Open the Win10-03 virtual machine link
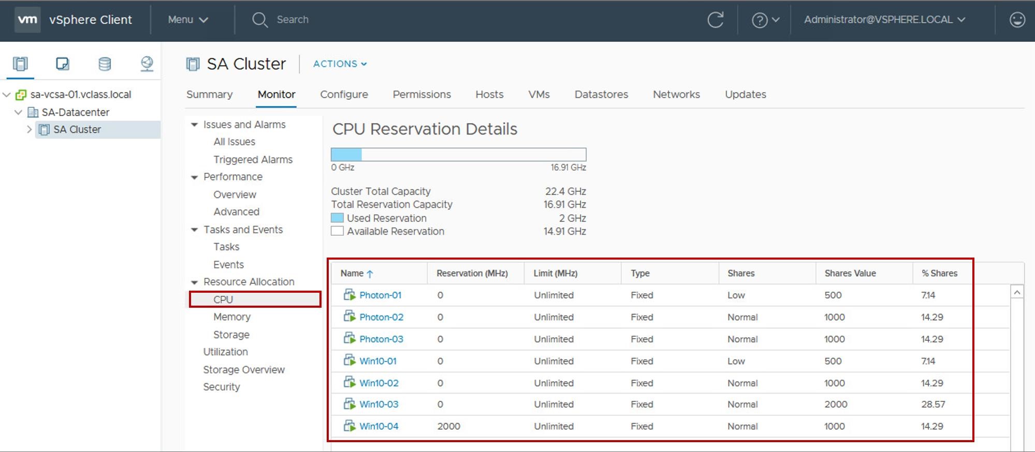 coord(379,404)
